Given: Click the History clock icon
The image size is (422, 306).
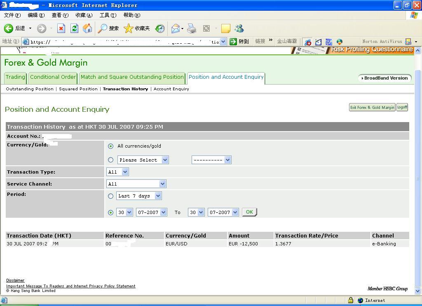Looking at the screenshot, I should 160,28.
